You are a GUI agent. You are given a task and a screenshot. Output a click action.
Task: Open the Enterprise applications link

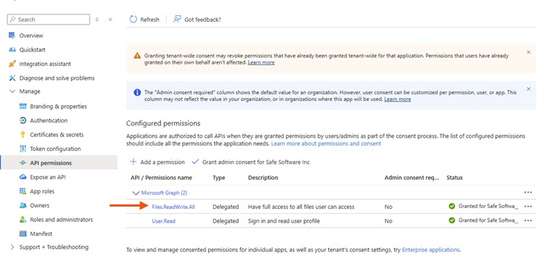(x=430, y=249)
